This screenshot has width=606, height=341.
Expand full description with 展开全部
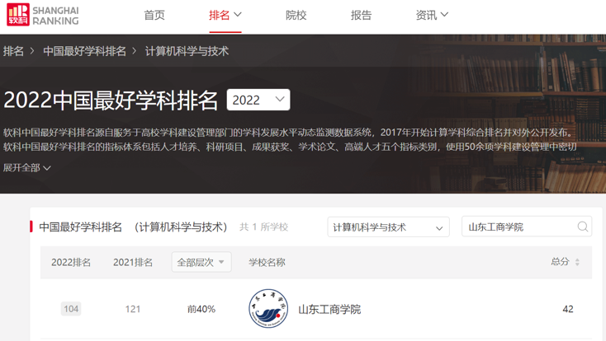tap(27, 168)
